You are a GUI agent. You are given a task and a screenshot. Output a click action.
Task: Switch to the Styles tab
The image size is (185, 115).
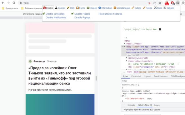point(125,76)
